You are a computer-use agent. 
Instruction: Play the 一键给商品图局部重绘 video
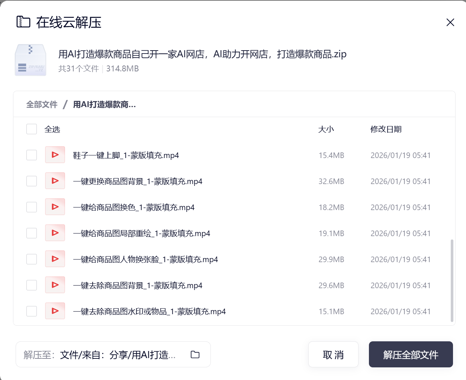pos(55,233)
